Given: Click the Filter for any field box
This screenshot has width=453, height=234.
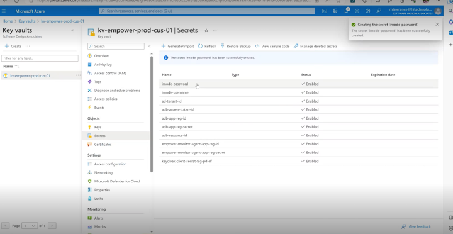Looking at the screenshot, I should pos(40,58).
